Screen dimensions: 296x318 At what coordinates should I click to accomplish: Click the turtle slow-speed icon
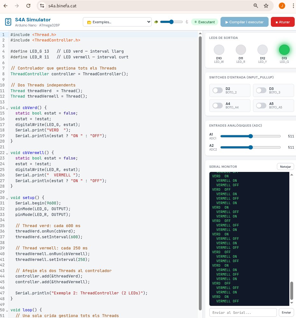pos(156,22)
